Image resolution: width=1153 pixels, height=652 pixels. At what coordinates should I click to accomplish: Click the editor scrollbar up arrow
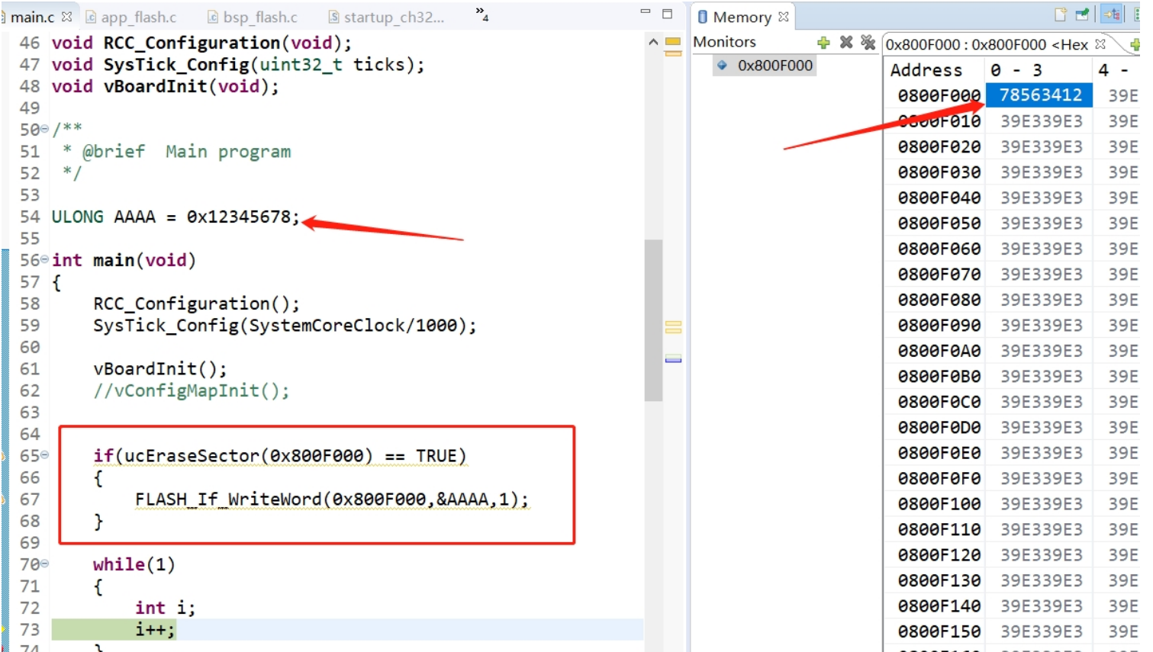pos(653,42)
